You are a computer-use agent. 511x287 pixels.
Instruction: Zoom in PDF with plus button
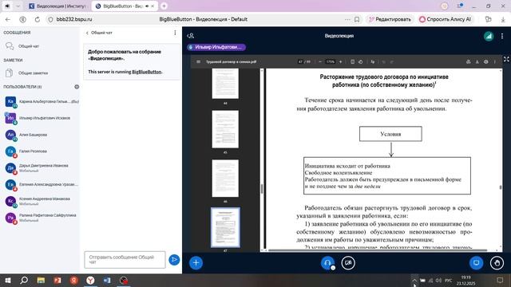(341, 61)
